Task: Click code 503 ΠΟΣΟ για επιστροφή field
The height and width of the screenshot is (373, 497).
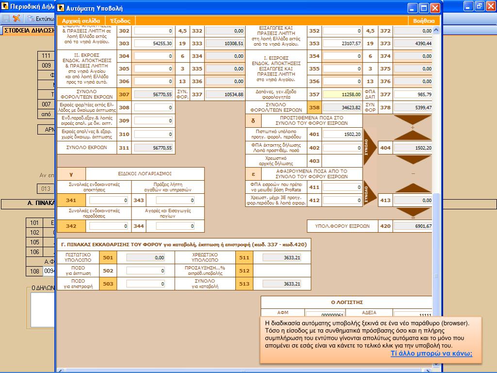Action: [146, 284]
